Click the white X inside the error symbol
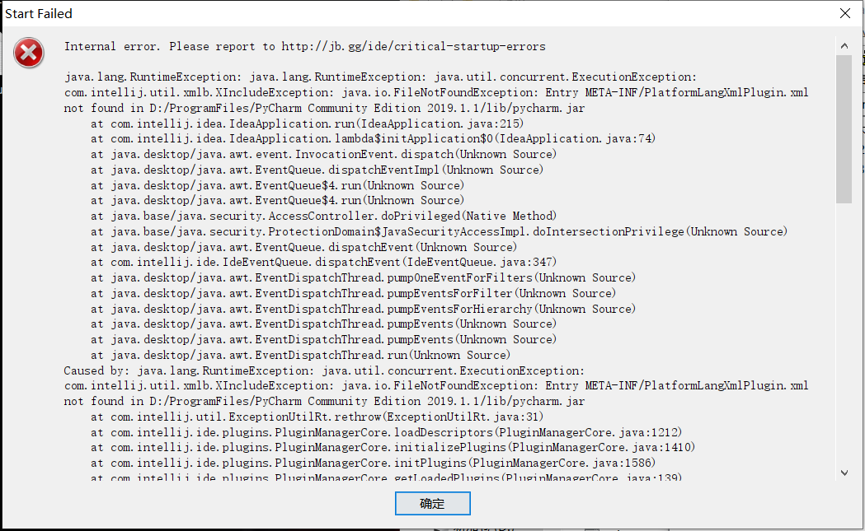The width and height of the screenshot is (865, 531). [x=29, y=52]
